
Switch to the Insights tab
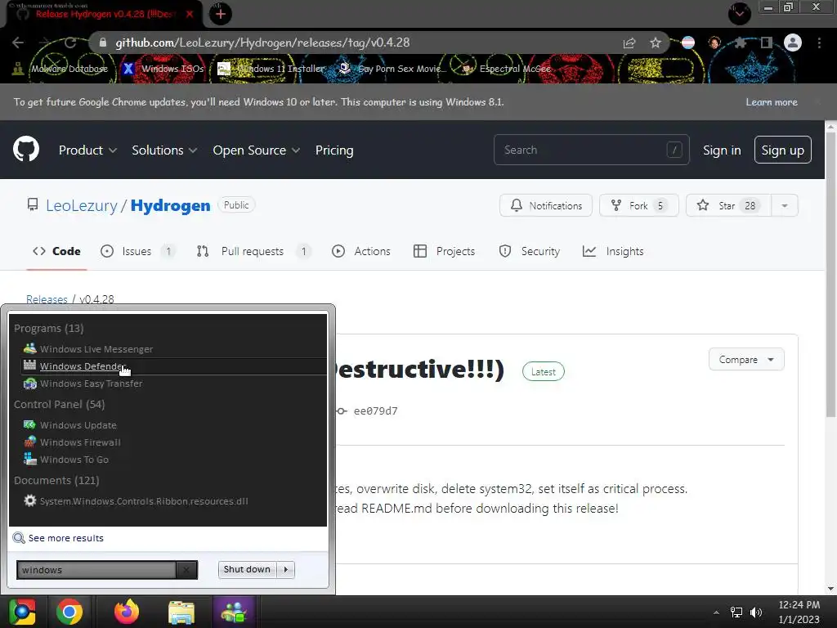pyautogui.click(x=613, y=251)
